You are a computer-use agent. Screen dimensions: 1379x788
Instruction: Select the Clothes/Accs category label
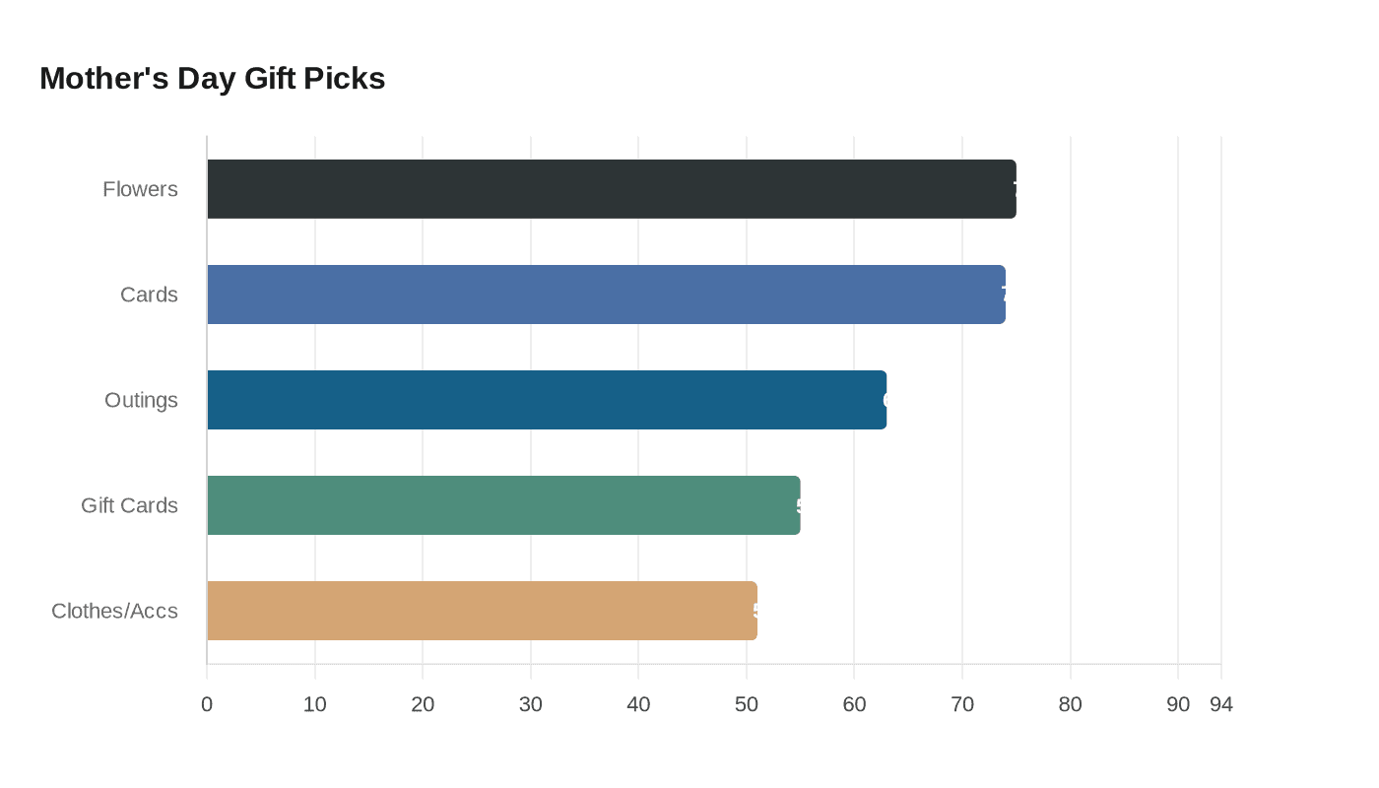[x=114, y=611]
